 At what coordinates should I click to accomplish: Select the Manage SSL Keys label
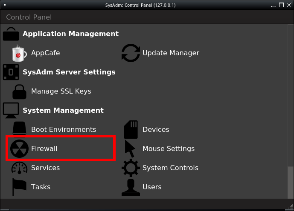[61, 91]
